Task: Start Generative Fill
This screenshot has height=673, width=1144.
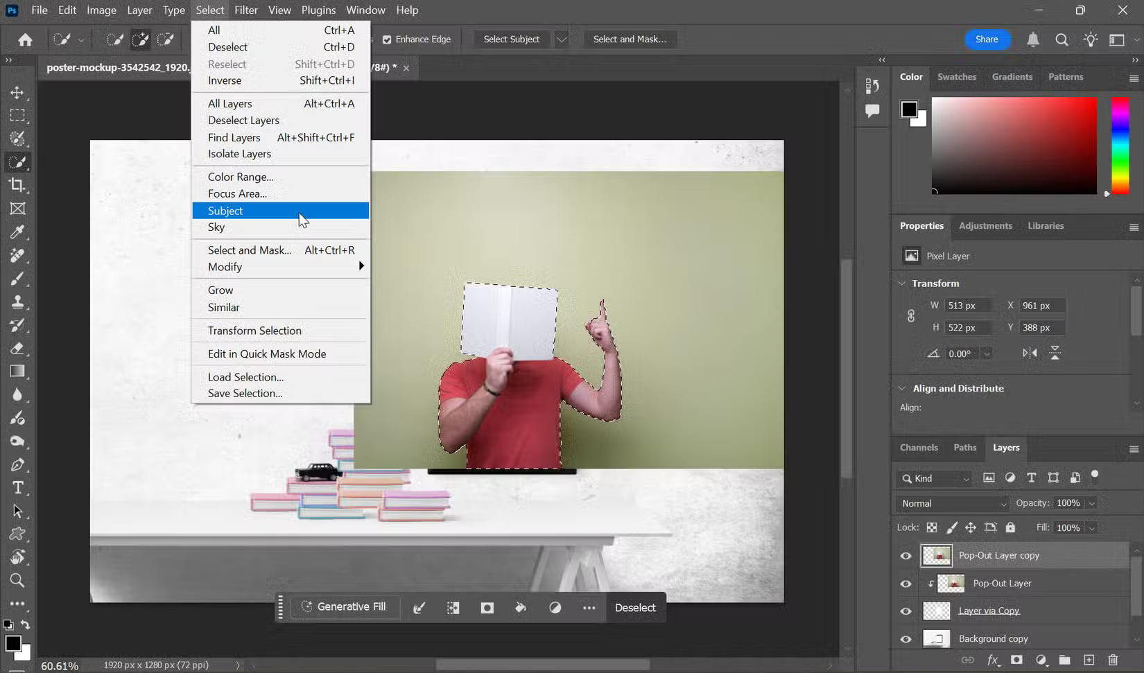Action: 345,606
